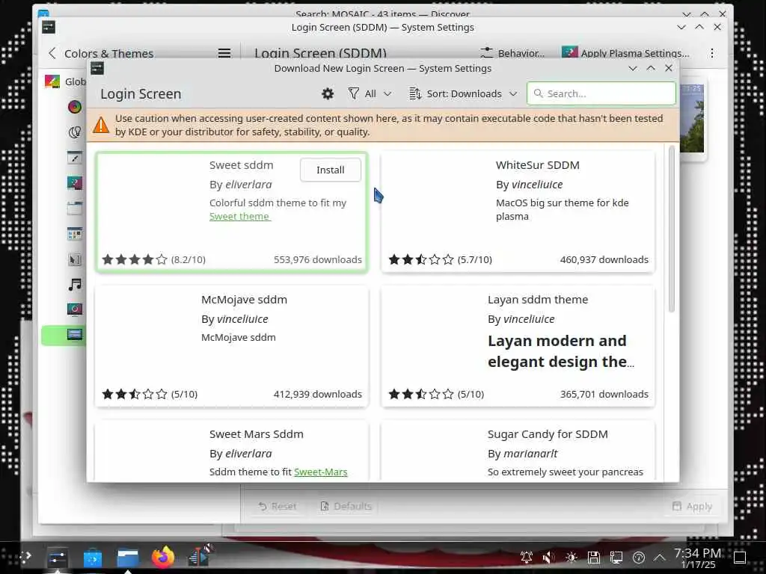This screenshot has height=574, width=766.
Task: Open Splash Screen sidebar icon
Action: point(75,309)
